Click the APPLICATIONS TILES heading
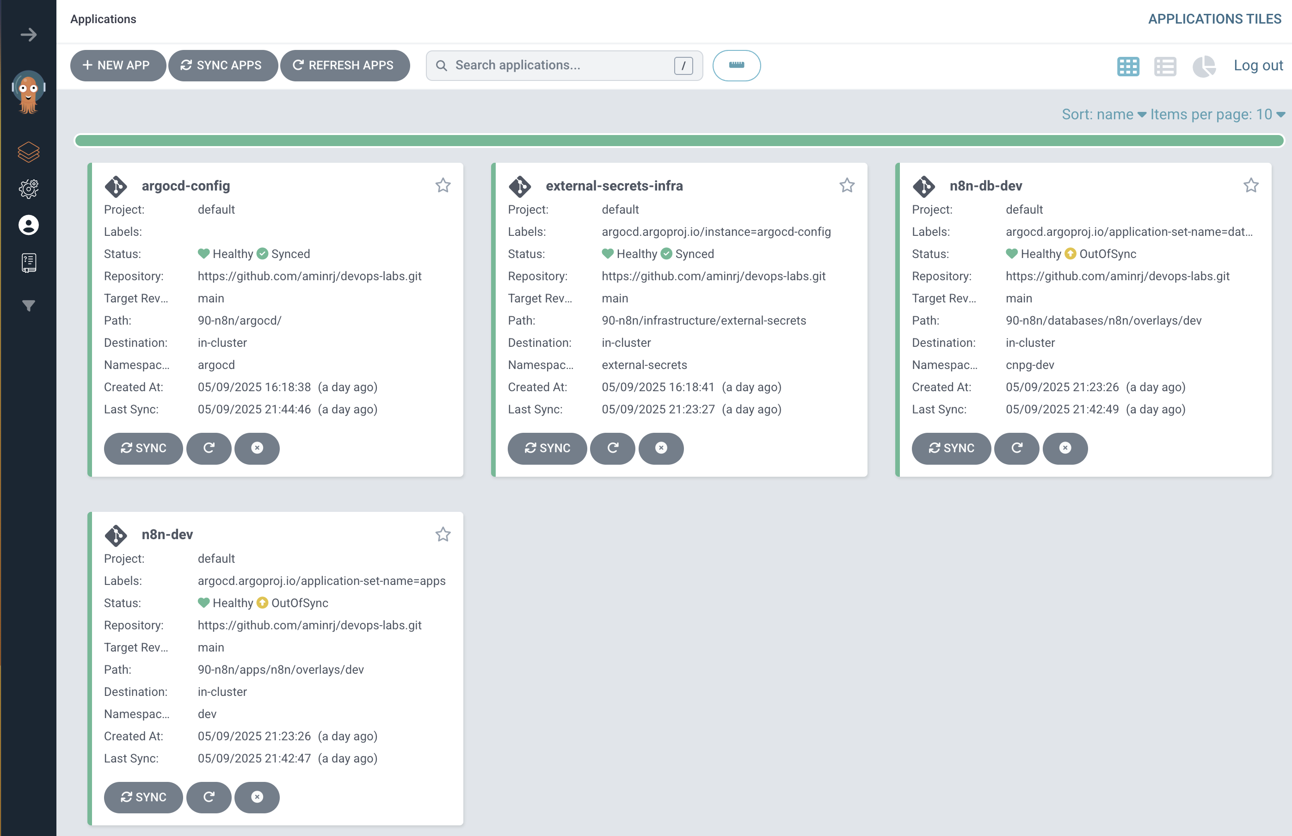The width and height of the screenshot is (1292, 836). pyautogui.click(x=1214, y=19)
